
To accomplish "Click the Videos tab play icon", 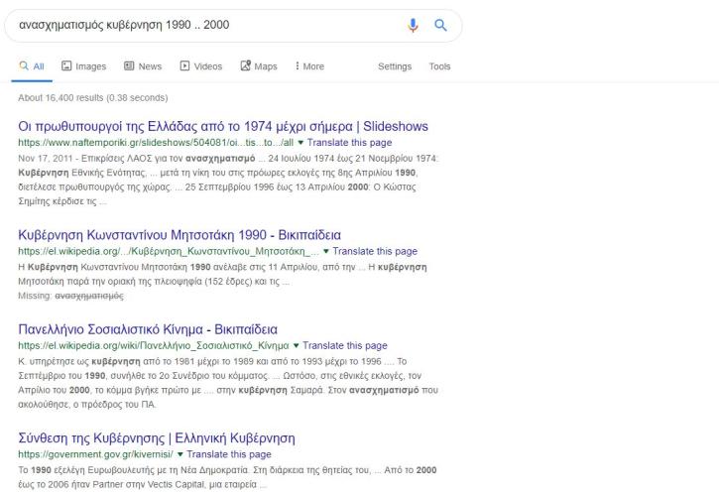I will tap(184, 66).
